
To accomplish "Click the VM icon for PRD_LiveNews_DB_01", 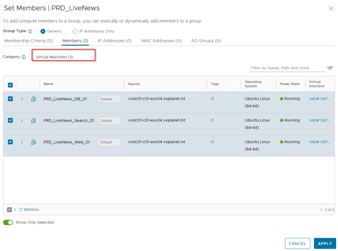I will (x=33, y=99).
